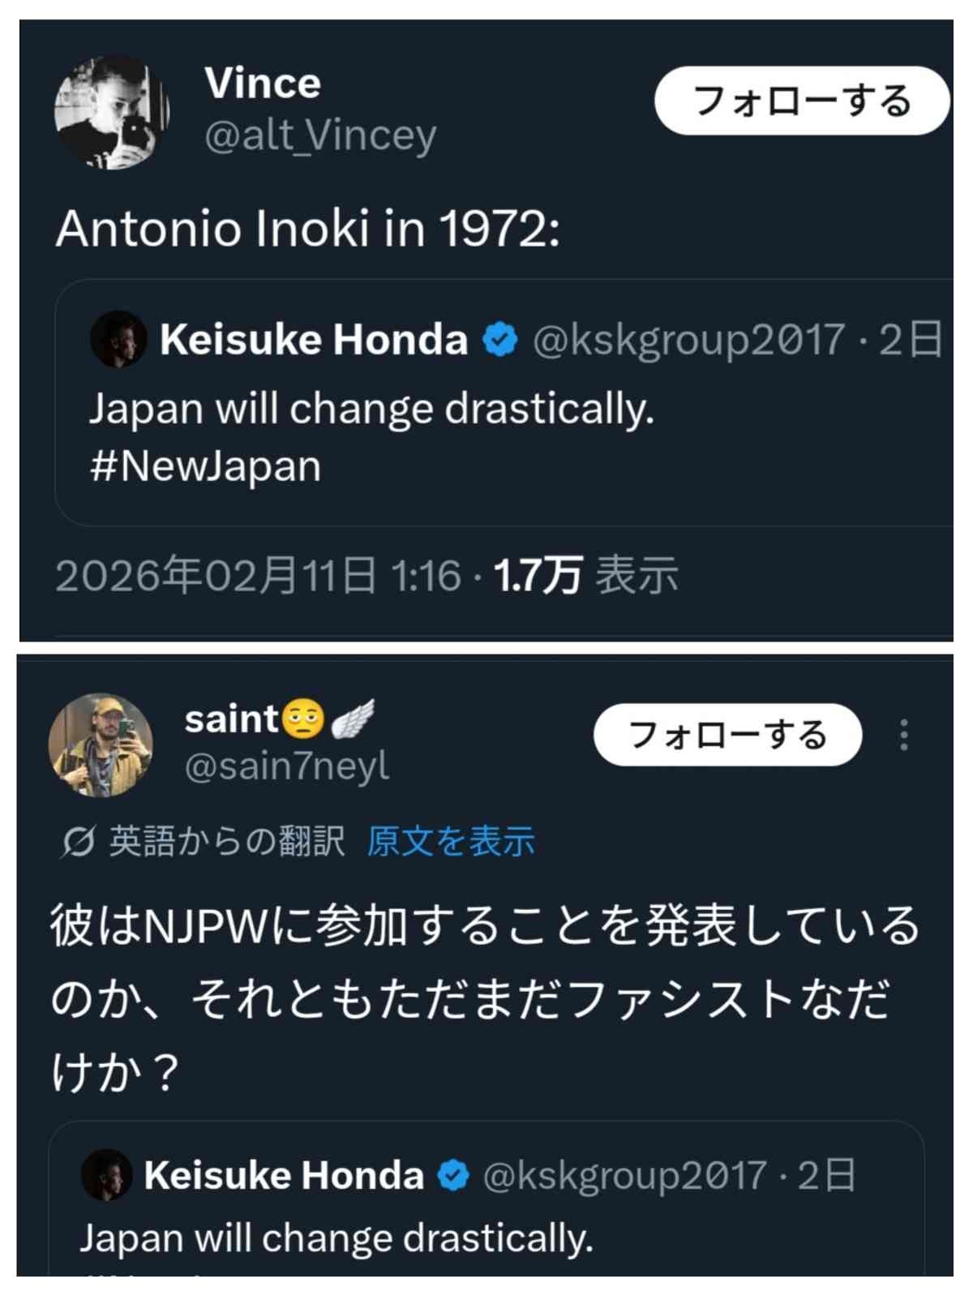Click Keisuke Honda's avatar in saint's quoted post

tap(106, 1174)
